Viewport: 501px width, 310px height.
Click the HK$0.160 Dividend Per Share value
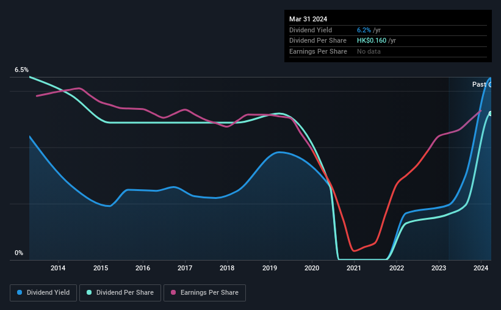[372, 41]
